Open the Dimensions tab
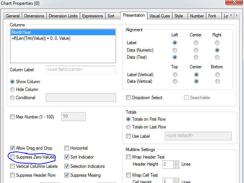 pos(34,16)
